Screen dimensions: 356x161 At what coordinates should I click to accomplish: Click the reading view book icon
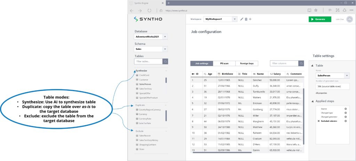[x=309, y=10]
